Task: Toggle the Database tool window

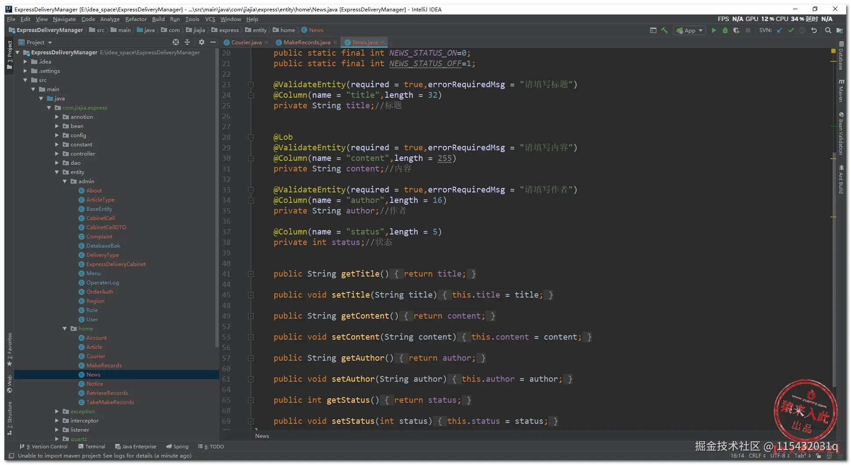Action: (x=841, y=56)
